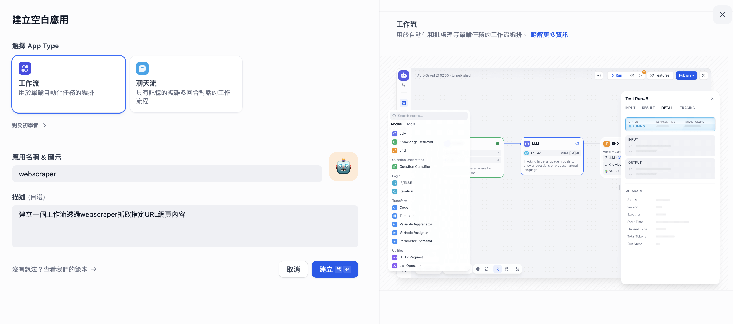Click the app name field containing webscraper
This screenshot has height=324, width=733.
pyautogui.click(x=167, y=174)
